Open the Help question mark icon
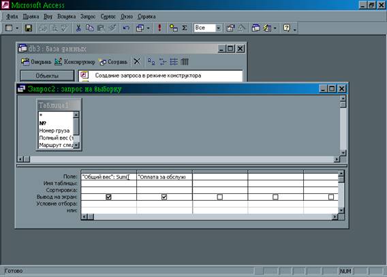 point(287,28)
